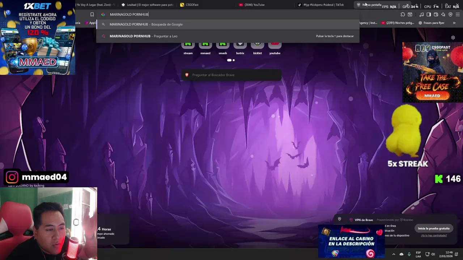Click shield icon left of VPN widget

click(x=339, y=219)
